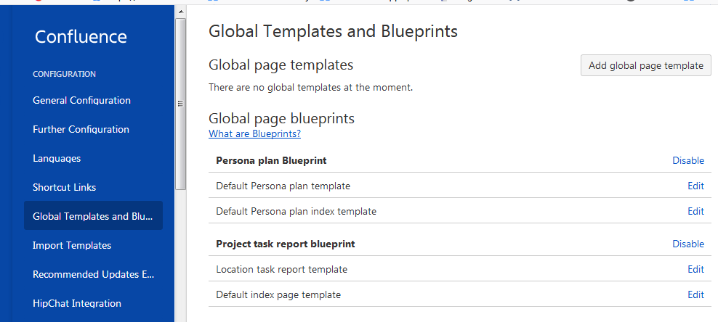Viewport: 718px width, 322px height.
Task: Click the Global page blueprints heading
Action: pos(282,119)
